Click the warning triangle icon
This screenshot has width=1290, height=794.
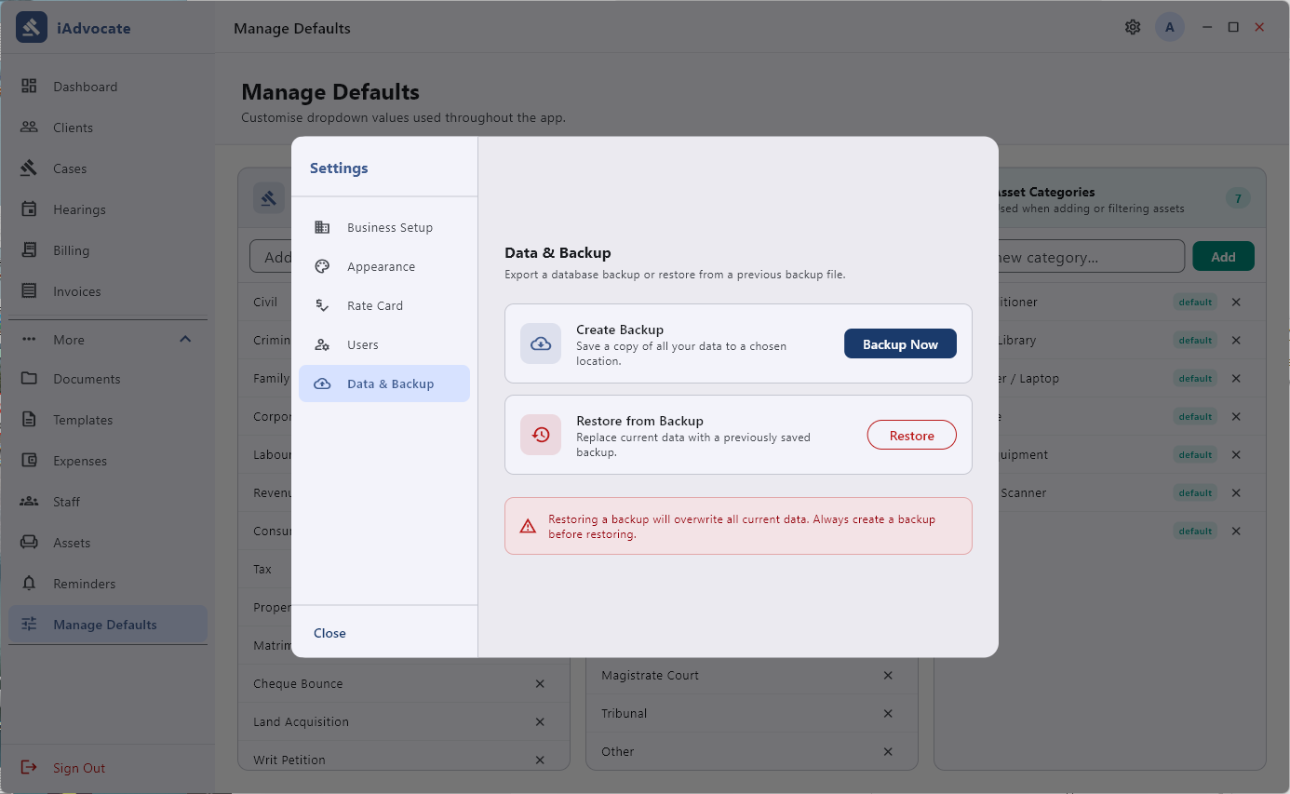[x=528, y=527]
